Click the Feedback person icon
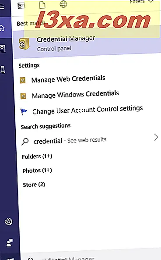Viewport: 161px width, 260px height. pyautogui.click(x=9, y=243)
